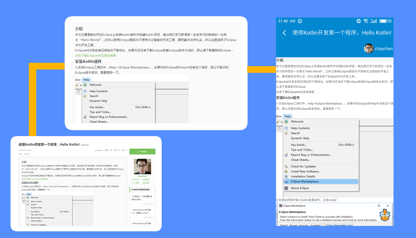416x238 pixels.
Task: Click the author photo on the small web page
Action: (142, 166)
